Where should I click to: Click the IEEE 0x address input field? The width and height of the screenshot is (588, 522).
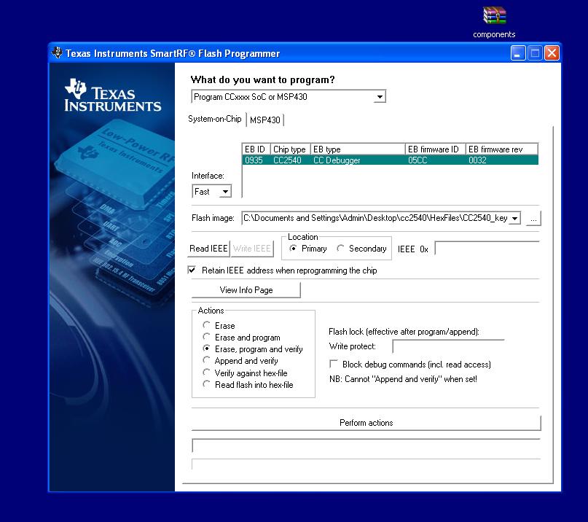point(487,249)
